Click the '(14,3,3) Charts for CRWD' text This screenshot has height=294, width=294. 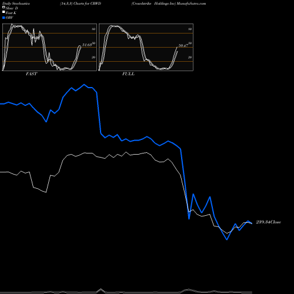coord(81,4)
